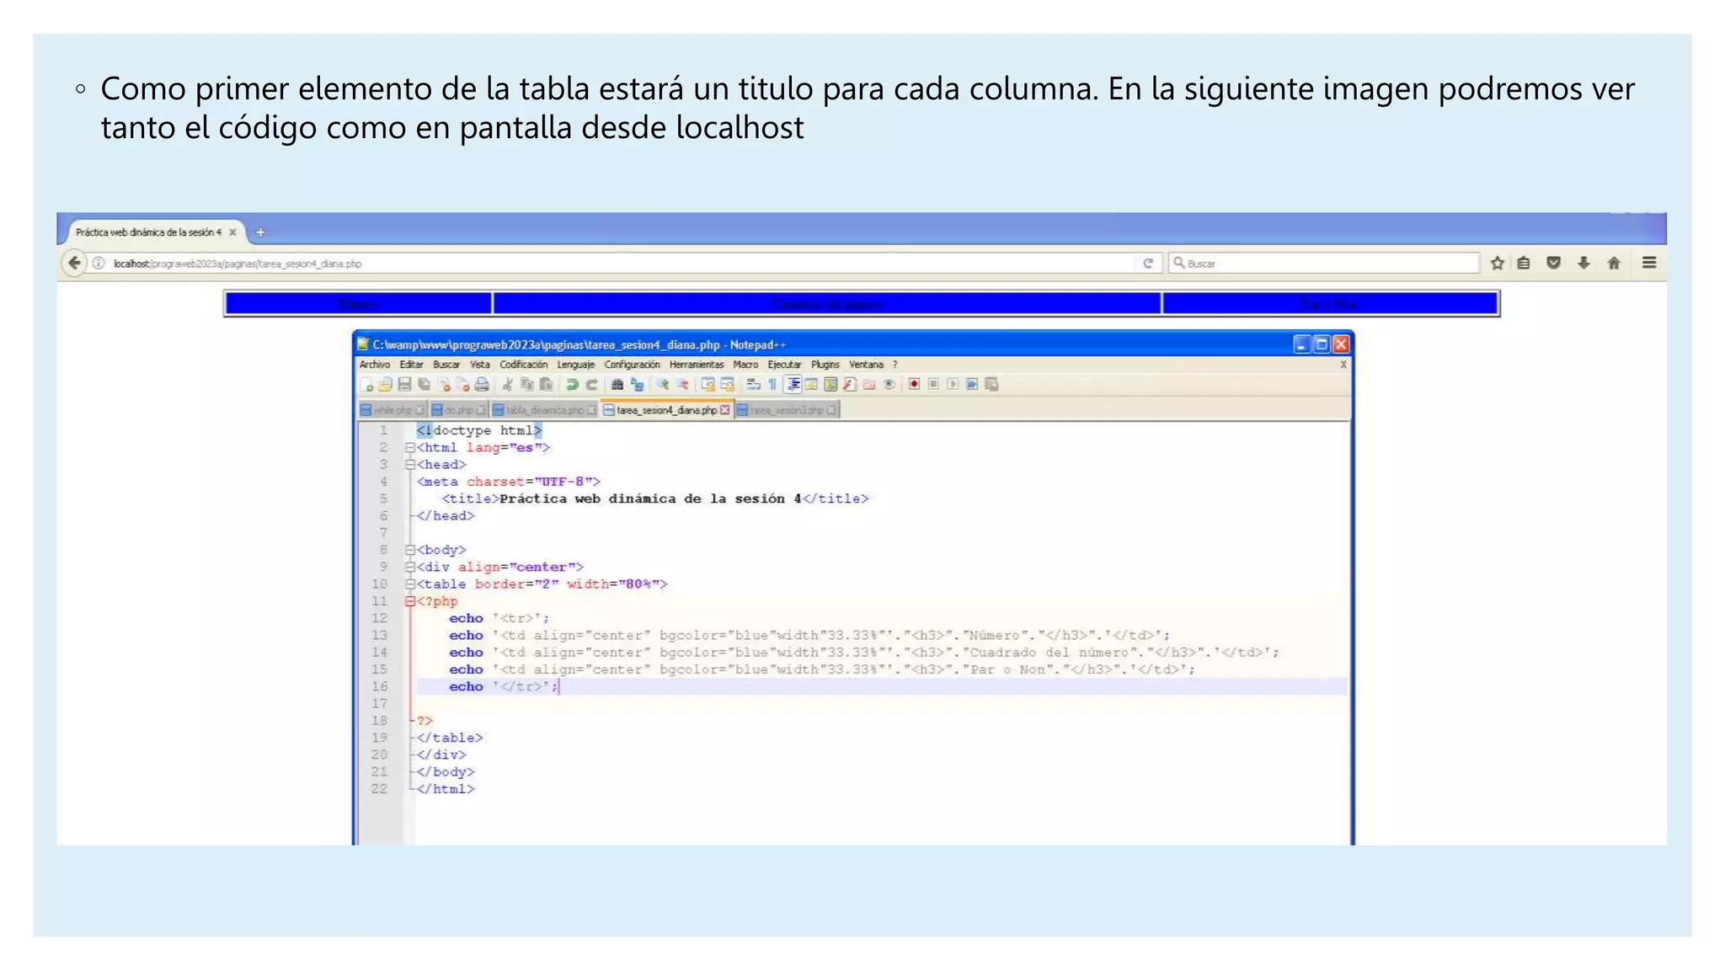1725x970 pixels.
Task: Click the green Undo arrow icon
Action: click(x=572, y=385)
